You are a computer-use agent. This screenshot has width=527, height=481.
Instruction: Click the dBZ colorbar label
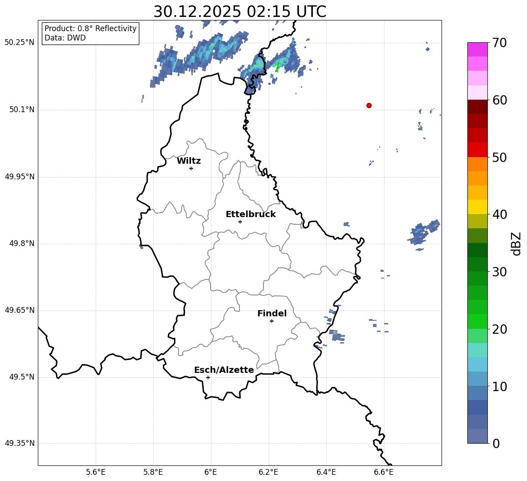(516, 244)
